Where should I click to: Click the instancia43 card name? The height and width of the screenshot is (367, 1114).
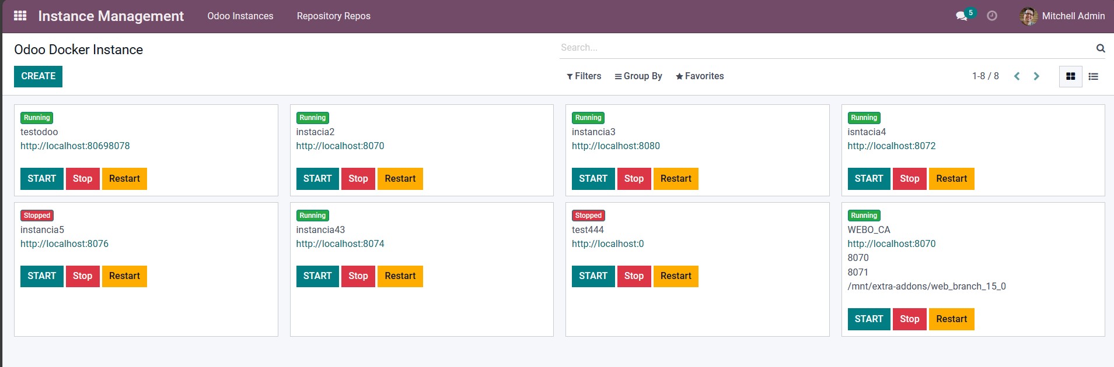click(320, 230)
